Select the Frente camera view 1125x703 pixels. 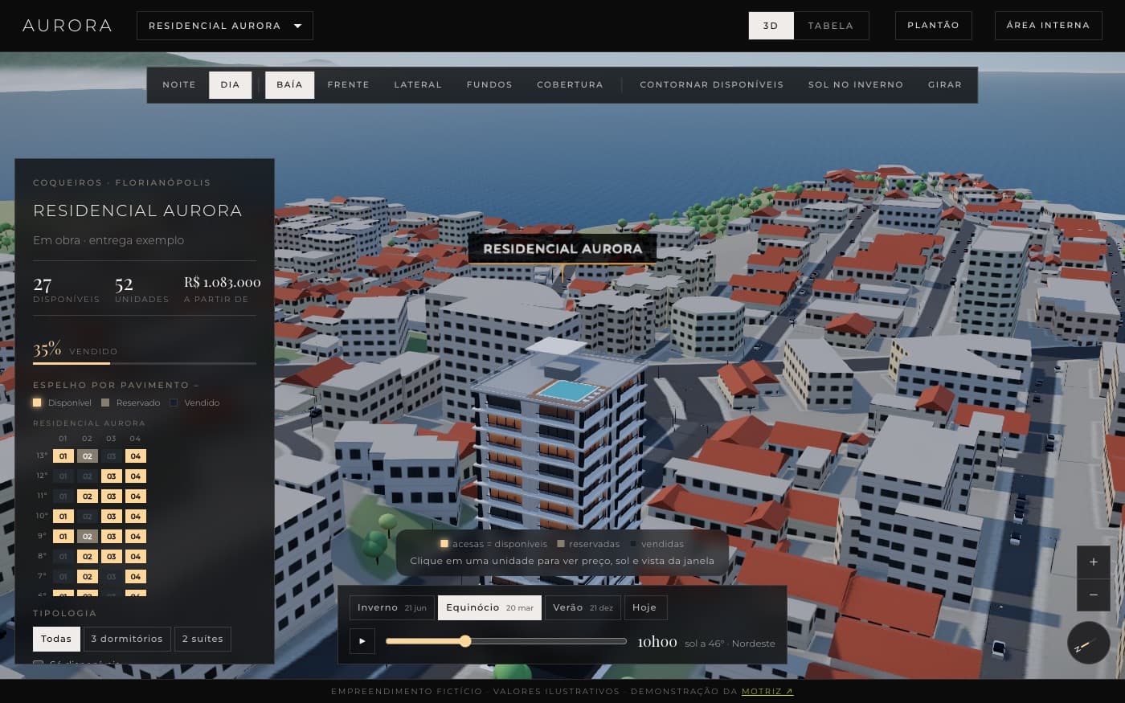[348, 84]
